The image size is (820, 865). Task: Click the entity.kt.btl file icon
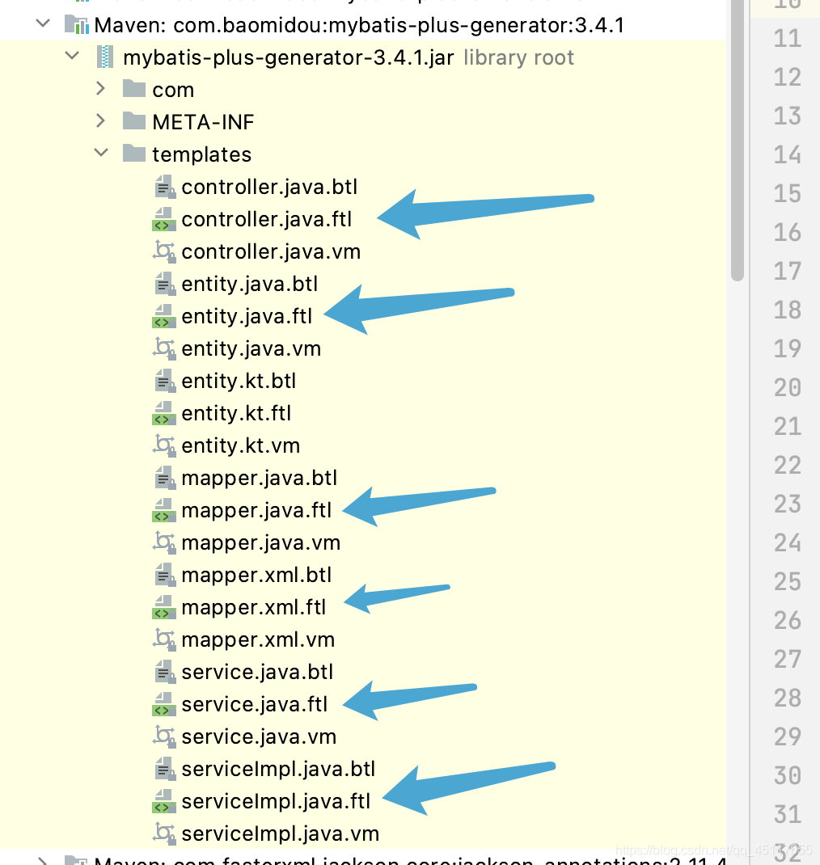[164, 381]
